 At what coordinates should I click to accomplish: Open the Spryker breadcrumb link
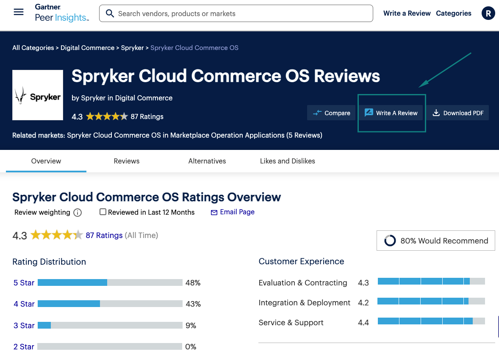pos(133,48)
